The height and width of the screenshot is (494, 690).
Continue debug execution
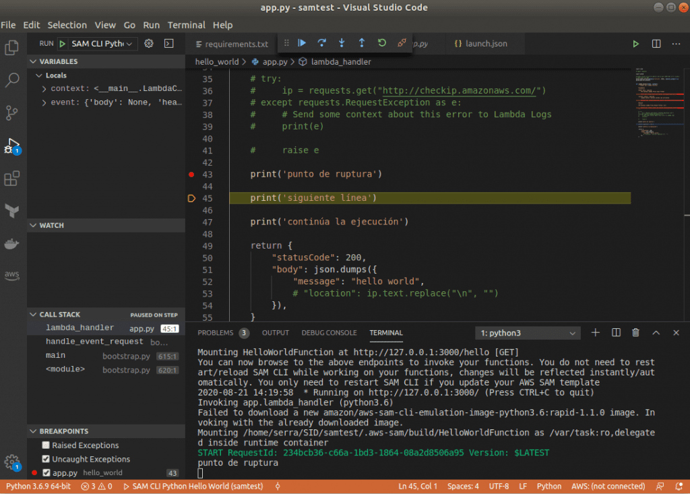(302, 43)
